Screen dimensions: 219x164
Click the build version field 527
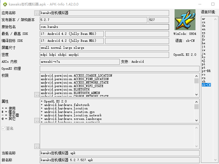pos(159,20)
